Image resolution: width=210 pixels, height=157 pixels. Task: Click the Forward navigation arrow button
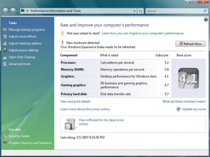13,11
